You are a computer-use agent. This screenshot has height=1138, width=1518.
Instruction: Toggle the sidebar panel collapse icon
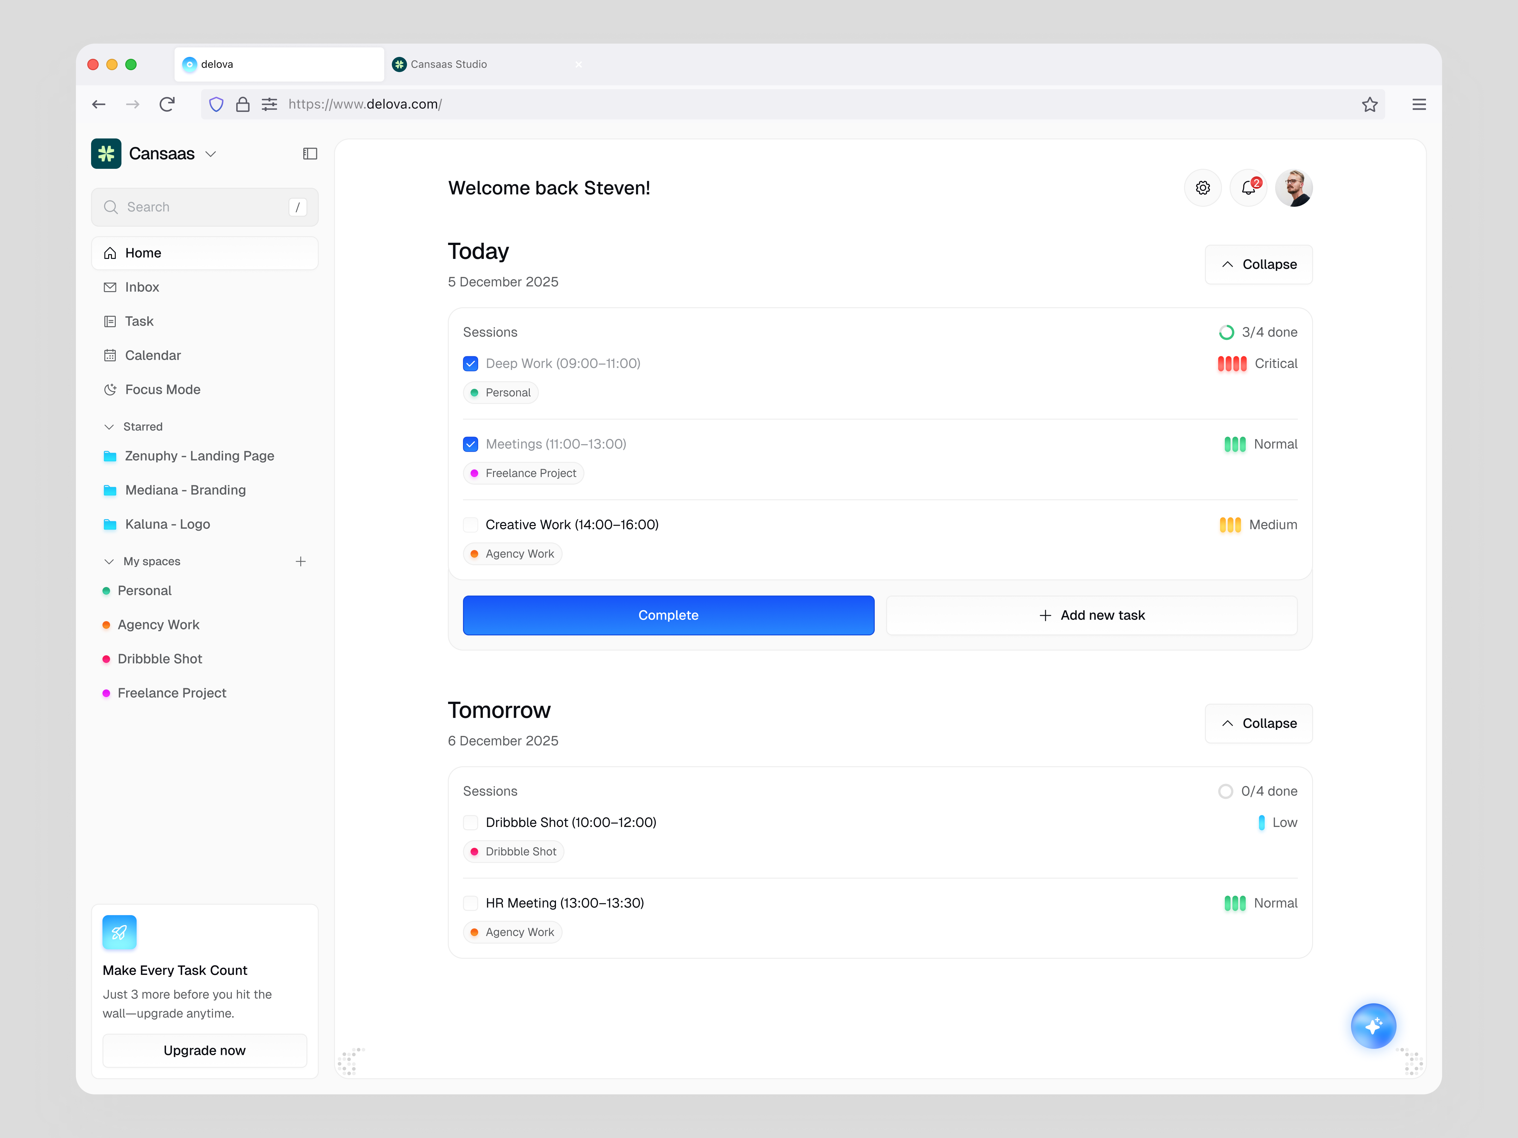pos(310,154)
